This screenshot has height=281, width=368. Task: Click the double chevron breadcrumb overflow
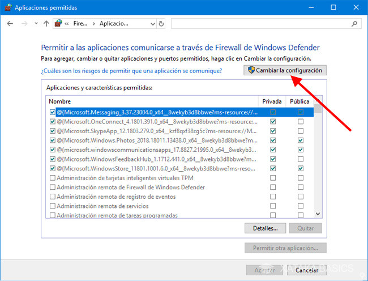tap(67, 24)
